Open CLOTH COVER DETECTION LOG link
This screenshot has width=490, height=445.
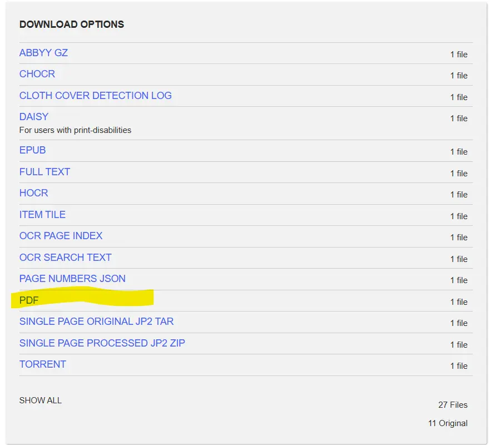click(95, 96)
